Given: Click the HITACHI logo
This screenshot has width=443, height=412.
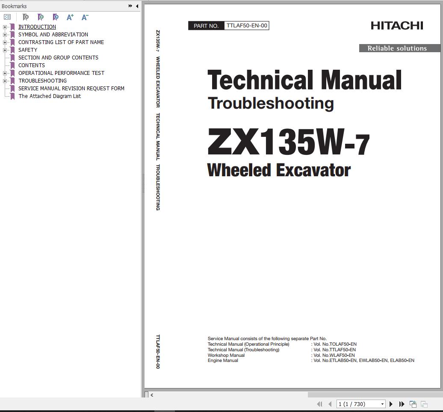Looking at the screenshot, I should coord(397,26).
